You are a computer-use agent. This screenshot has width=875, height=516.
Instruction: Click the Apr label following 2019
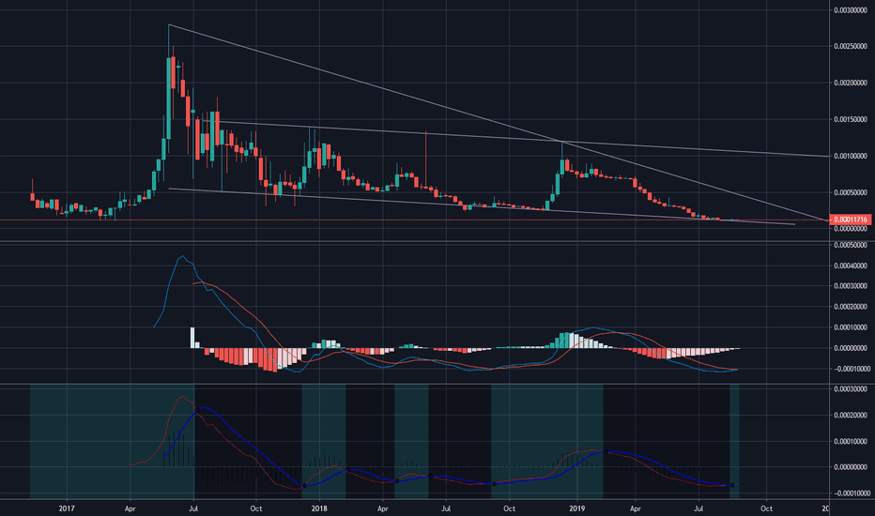pos(635,508)
